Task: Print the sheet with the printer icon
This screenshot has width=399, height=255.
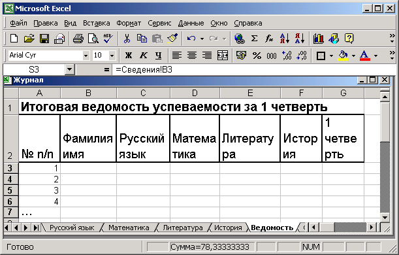Action: [x=78, y=39]
